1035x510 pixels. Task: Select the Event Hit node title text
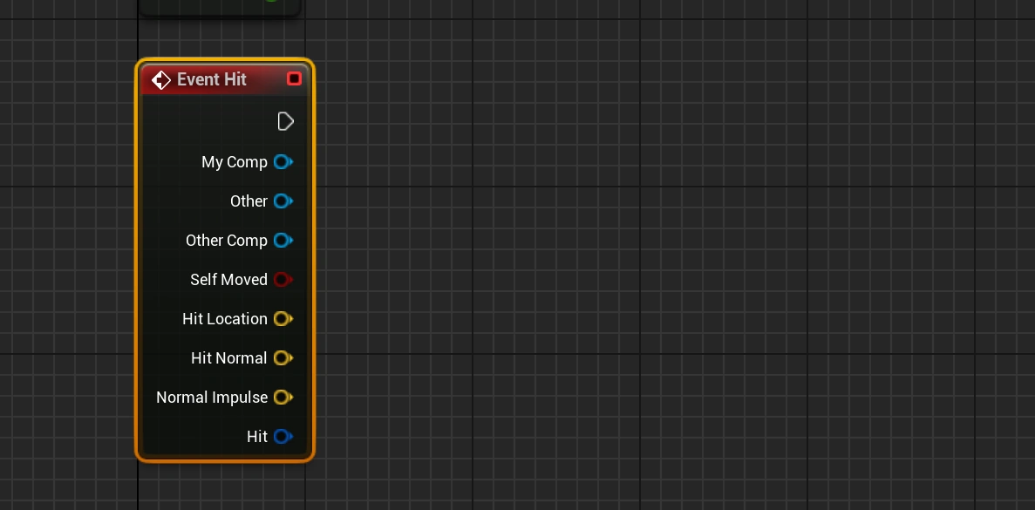coord(212,79)
